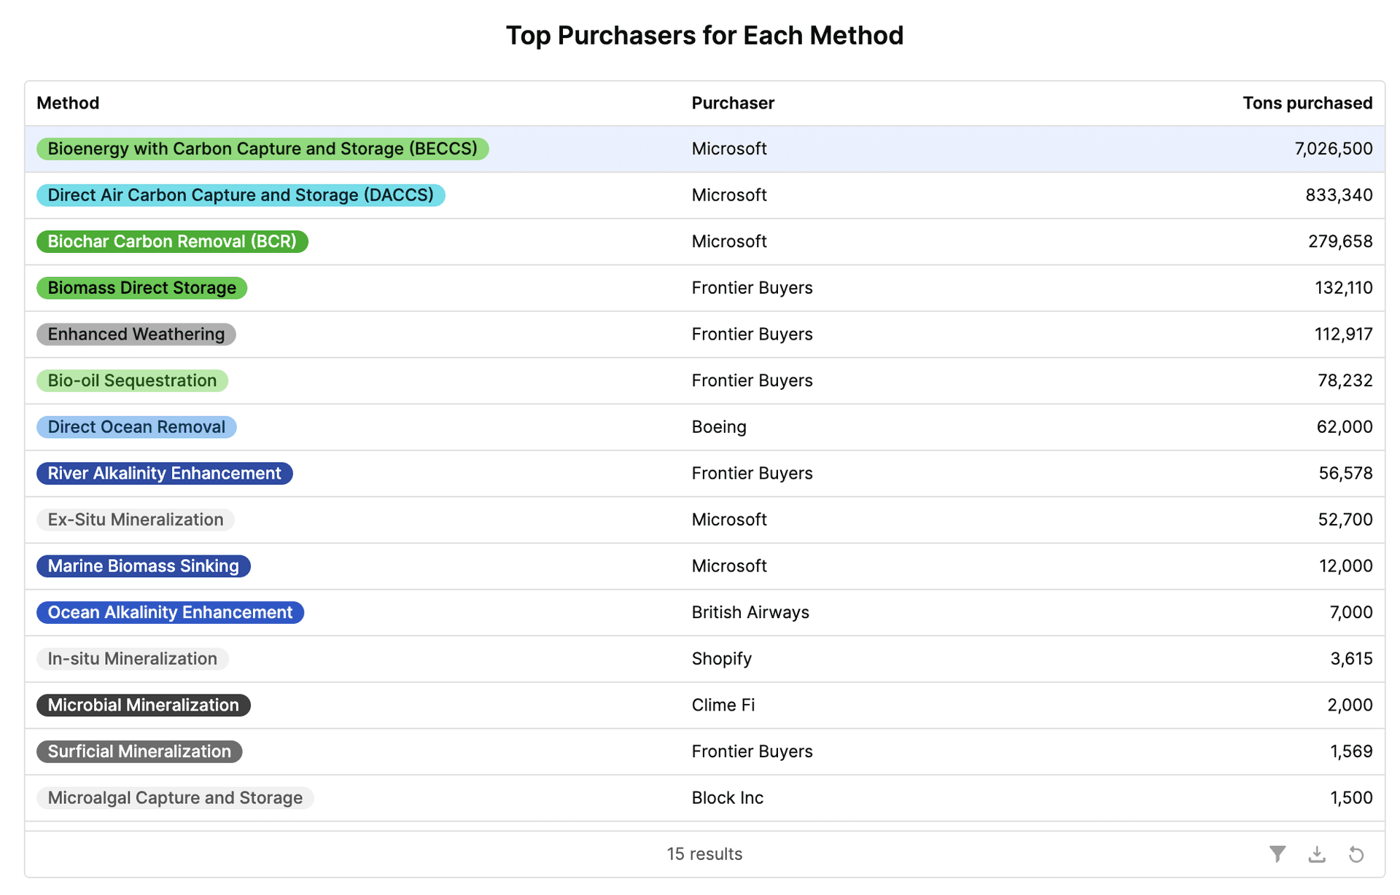Screen dimensions: 1400x895
Task: Click Block Inc purchaser cell
Action: pos(728,797)
